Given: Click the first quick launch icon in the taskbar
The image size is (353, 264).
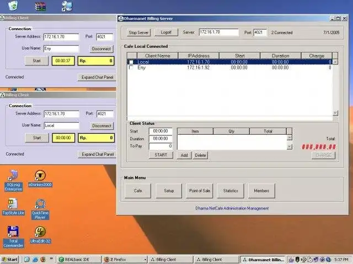Looking at the screenshot, I should tap(27, 259).
